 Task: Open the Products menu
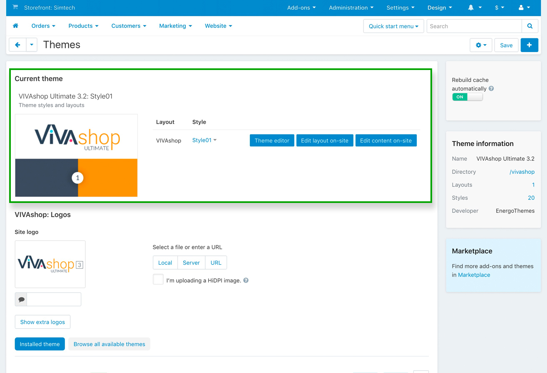pyautogui.click(x=83, y=26)
